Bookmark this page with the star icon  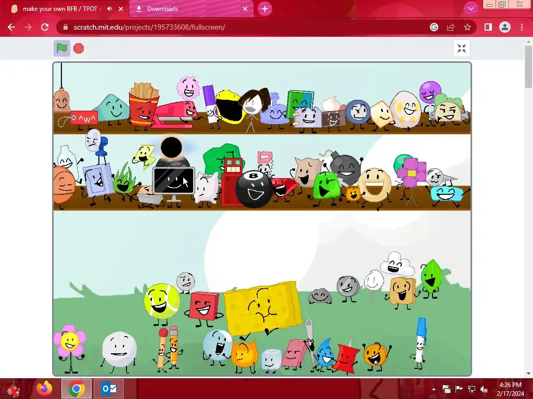tap(467, 27)
